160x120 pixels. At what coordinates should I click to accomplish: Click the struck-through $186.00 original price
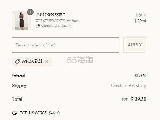pos(141,15)
